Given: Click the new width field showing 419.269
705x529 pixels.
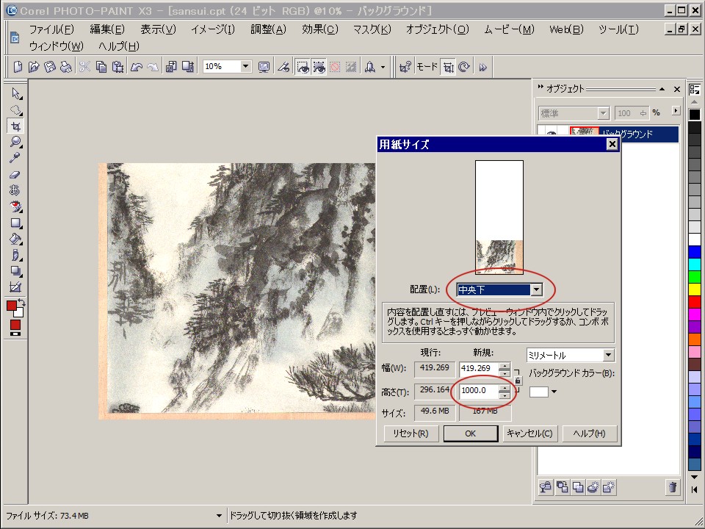Looking at the screenshot, I should tap(479, 368).
